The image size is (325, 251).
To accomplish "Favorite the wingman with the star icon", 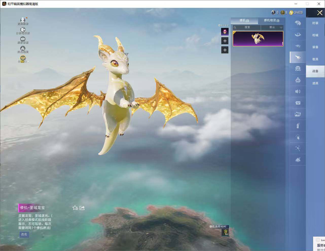I will tap(75, 208).
